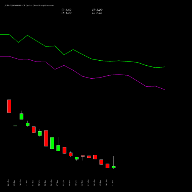This screenshot has height=192, width=192.
Task: Click the small red candle above 09 Jan
Action: coord(71,154)
